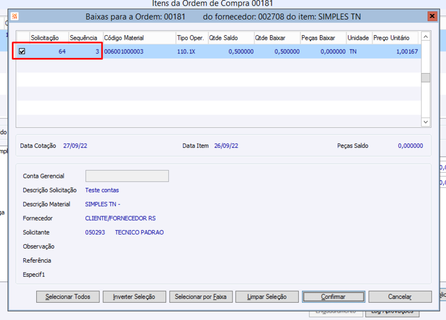This screenshot has width=446, height=320.
Task: Click the Preço Unitário column header
Action: [395, 38]
